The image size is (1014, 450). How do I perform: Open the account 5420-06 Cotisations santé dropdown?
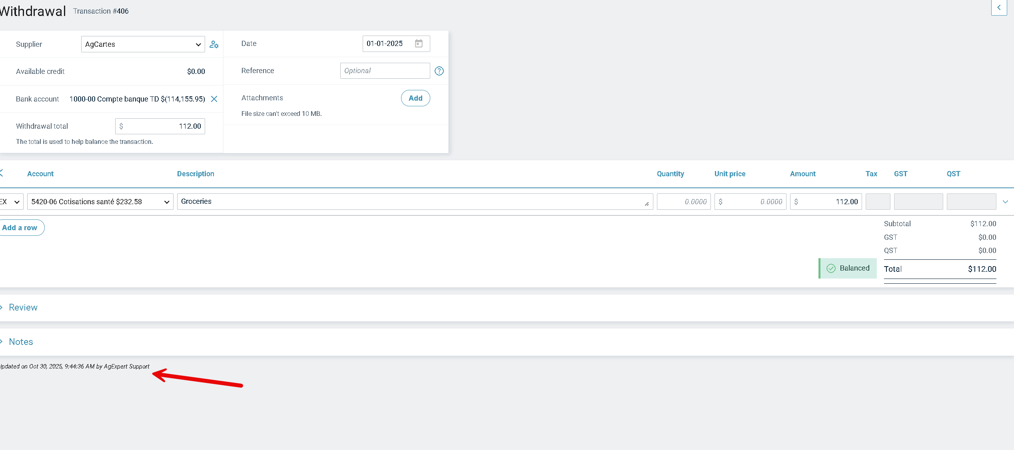click(x=100, y=202)
